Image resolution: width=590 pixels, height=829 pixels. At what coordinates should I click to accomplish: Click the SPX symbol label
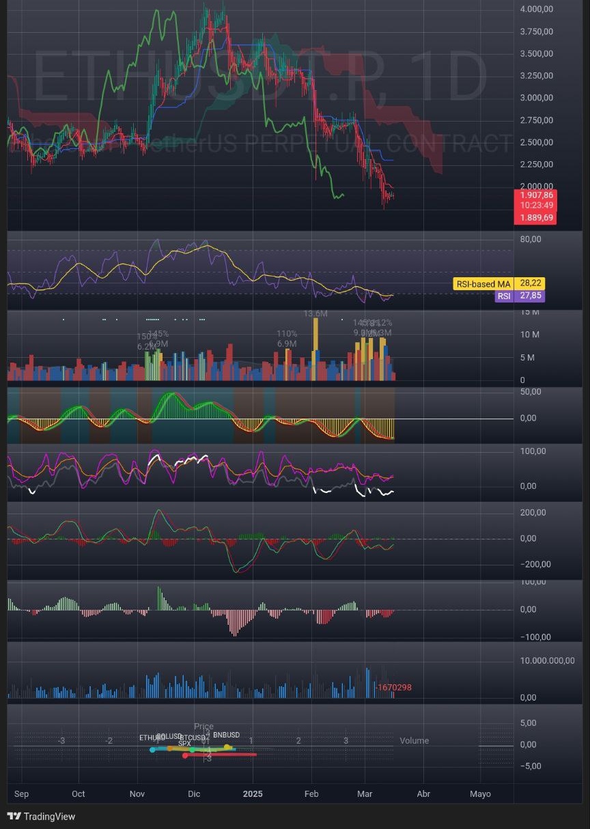pos(185,743)
